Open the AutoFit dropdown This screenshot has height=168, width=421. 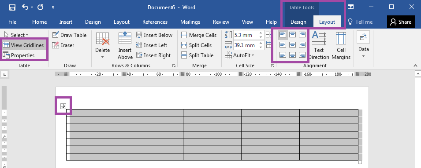click(x=240, y=55)
